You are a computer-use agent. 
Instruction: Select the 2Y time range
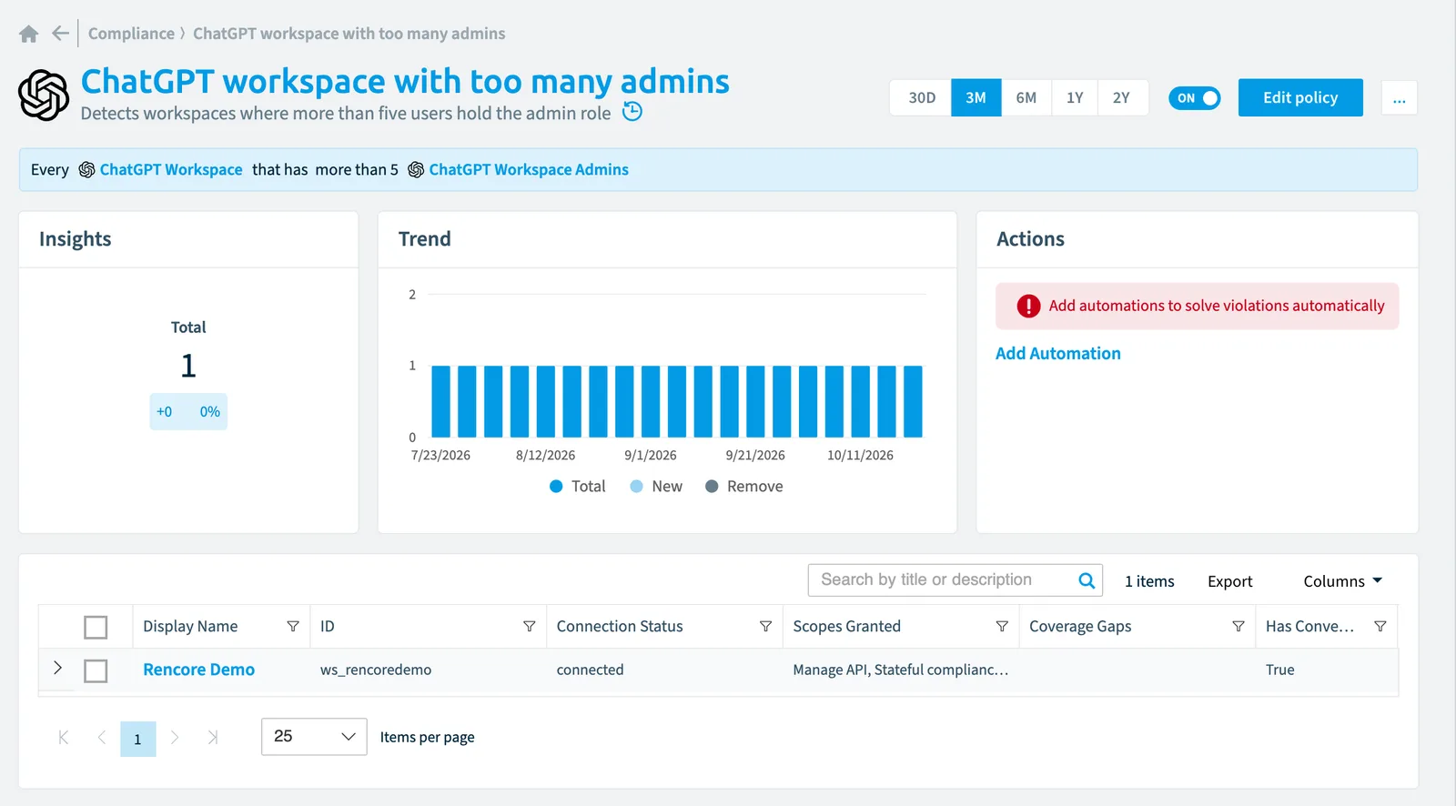1122,97
